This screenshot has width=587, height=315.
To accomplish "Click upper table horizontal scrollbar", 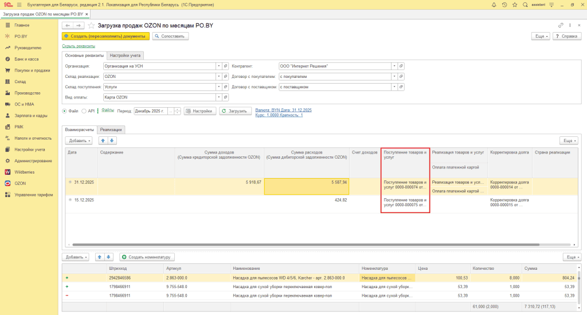I will click(306, 245).
